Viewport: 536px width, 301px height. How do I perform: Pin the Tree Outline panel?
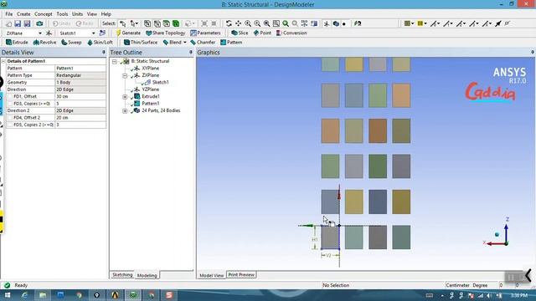191,52
